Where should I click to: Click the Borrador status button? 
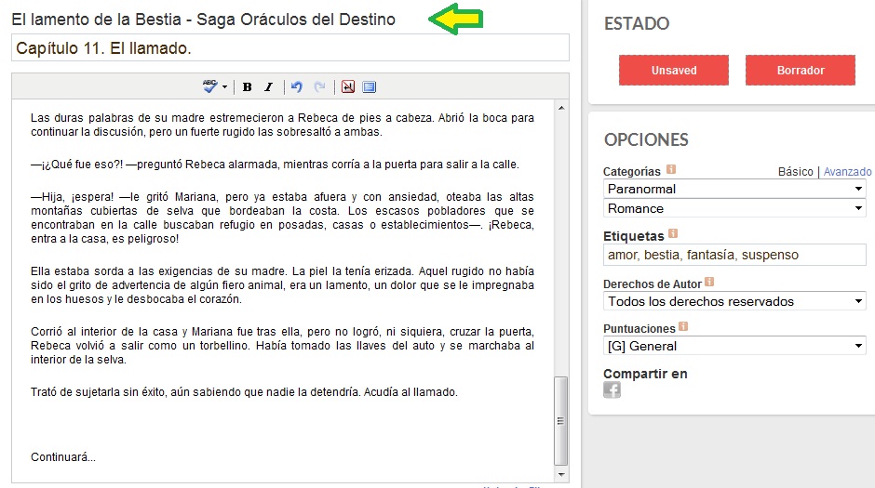pos(801,71)
